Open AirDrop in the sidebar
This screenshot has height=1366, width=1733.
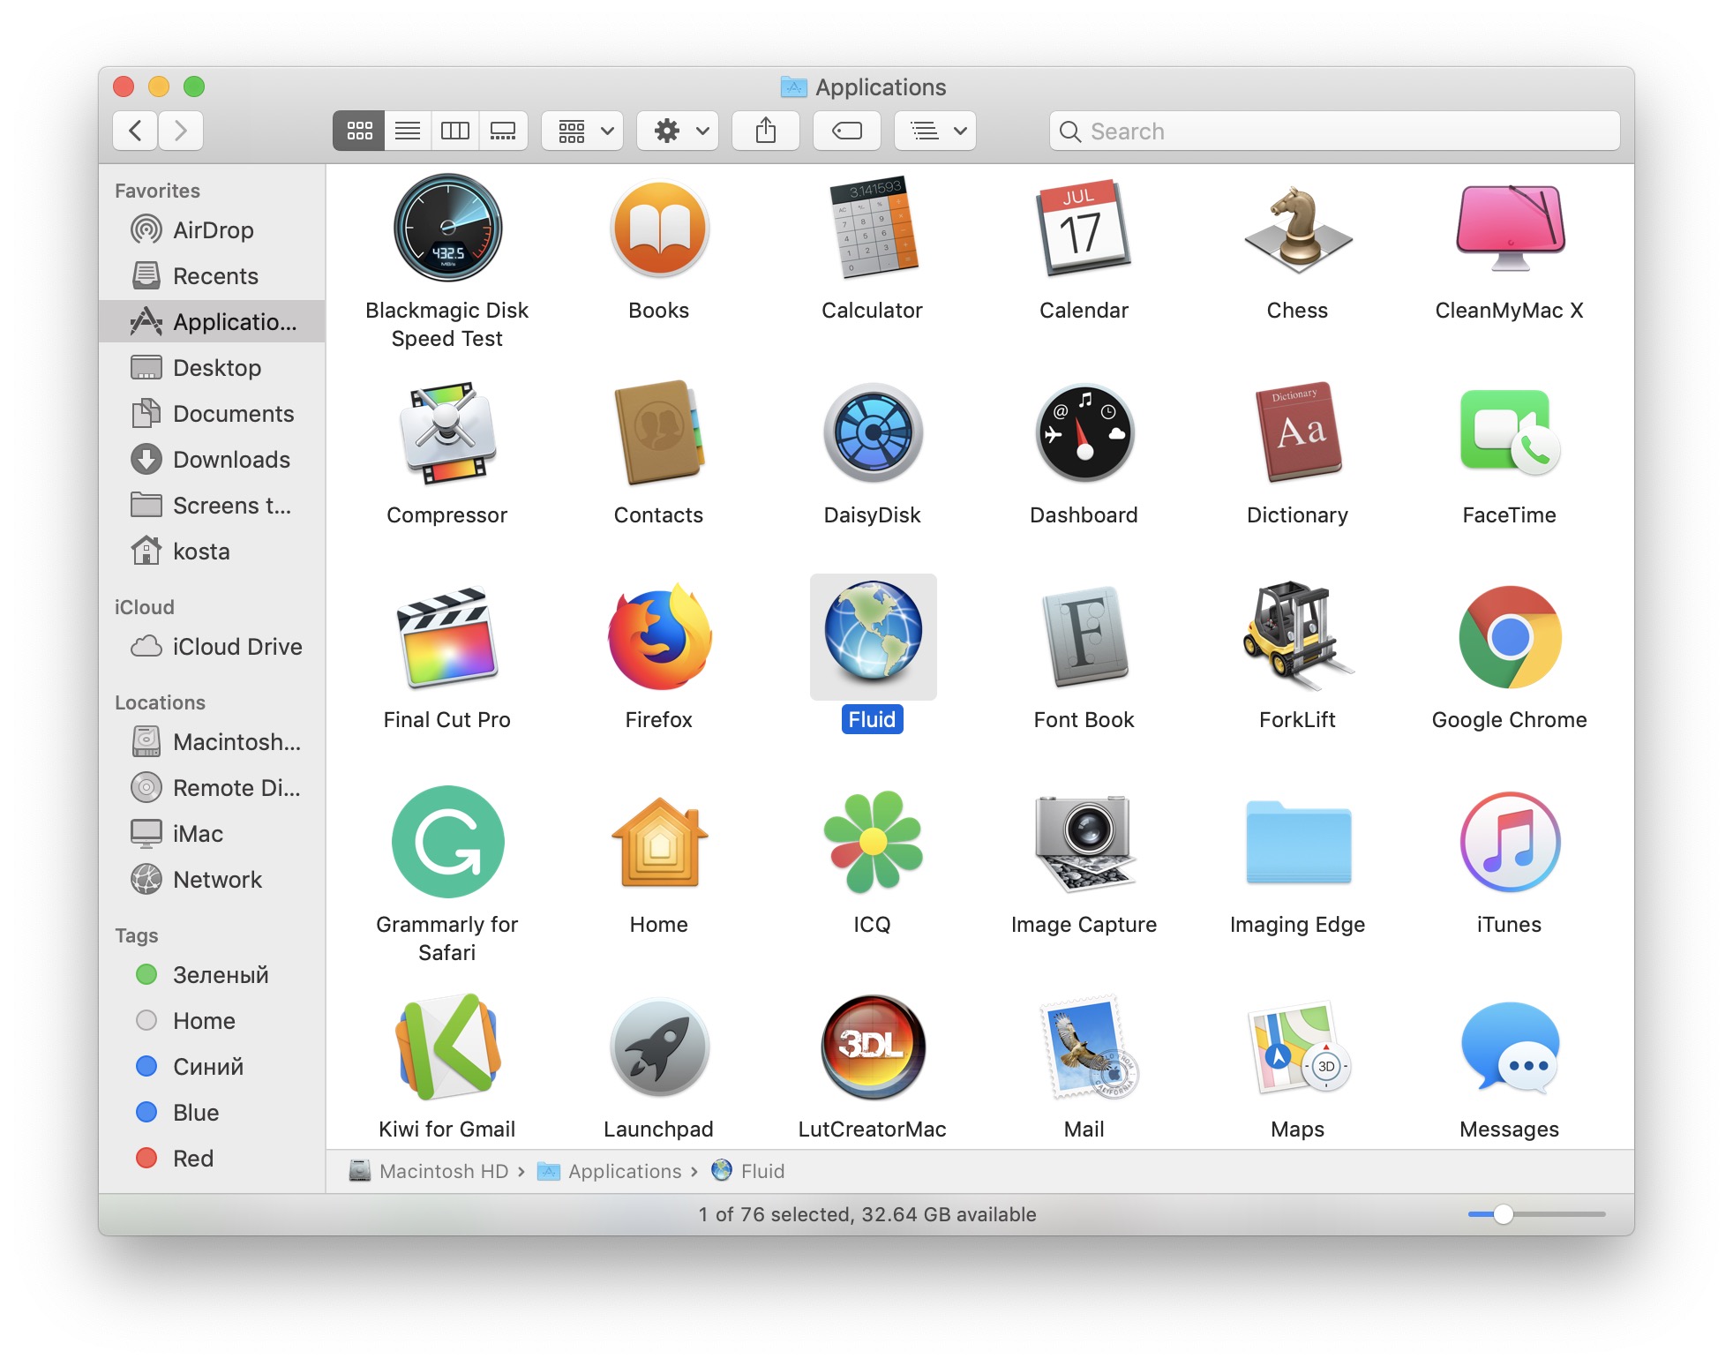tap(212, 230)
